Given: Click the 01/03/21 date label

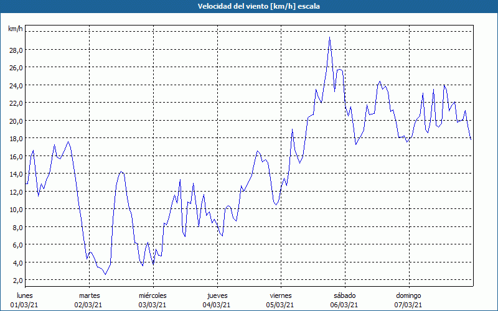Looking at the screenshot, I should pyautogui.click(x=26, y=305).
